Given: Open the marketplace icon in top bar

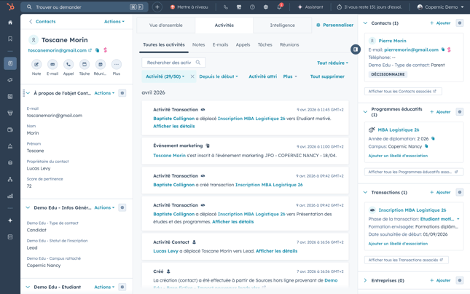Looking at the screenshot, I should tap(239, 7).
